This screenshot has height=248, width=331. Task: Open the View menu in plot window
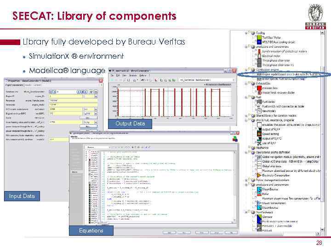coord(125,75)
